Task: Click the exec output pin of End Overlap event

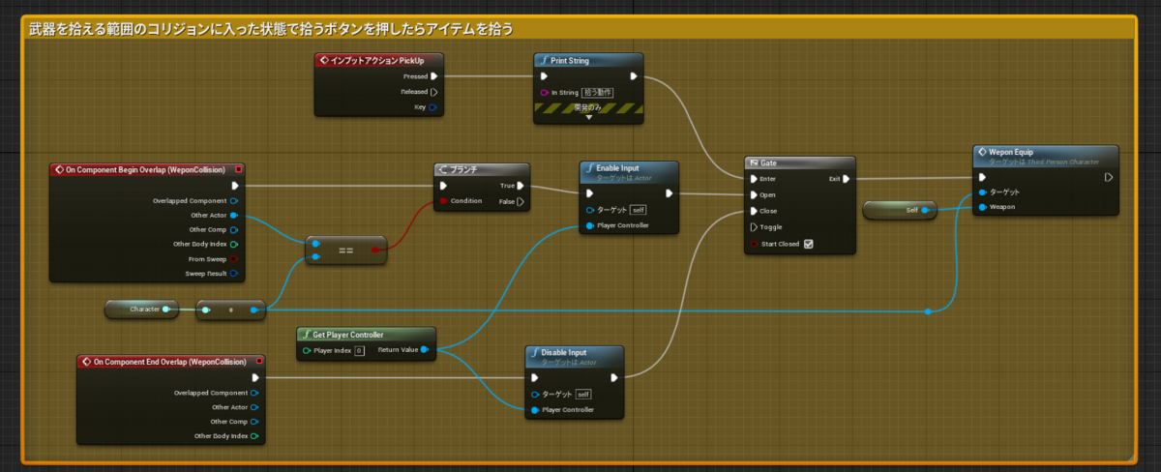Action: 254,378
